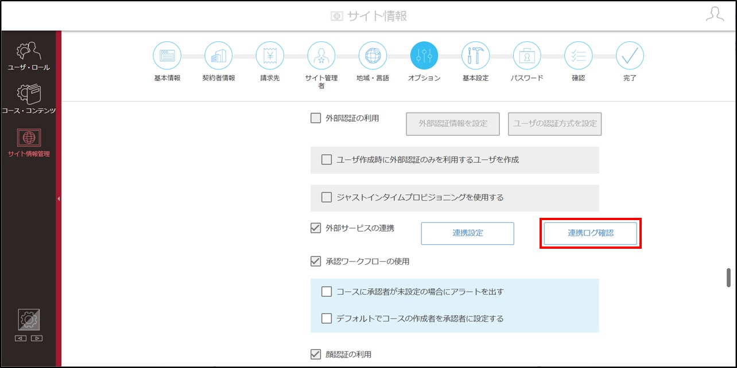Click the left arrow below the gear icon
Screen dimensions: 737x368
[x=21, y=338]
